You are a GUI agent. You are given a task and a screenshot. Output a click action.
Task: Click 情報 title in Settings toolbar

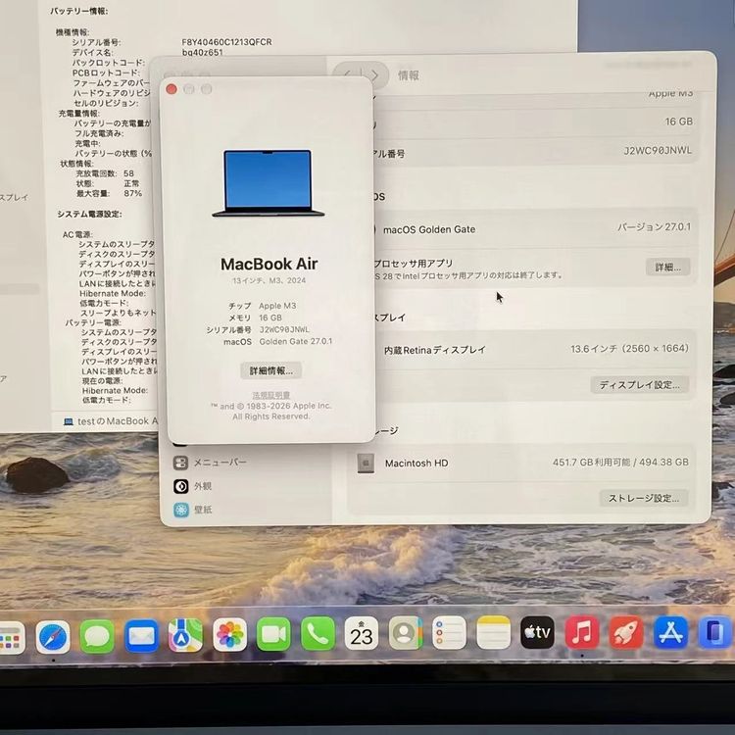[409, 75]
